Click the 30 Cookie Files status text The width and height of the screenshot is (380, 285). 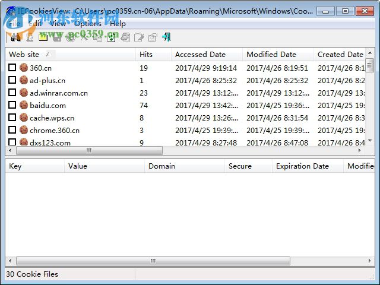click(x=32, y=274)
